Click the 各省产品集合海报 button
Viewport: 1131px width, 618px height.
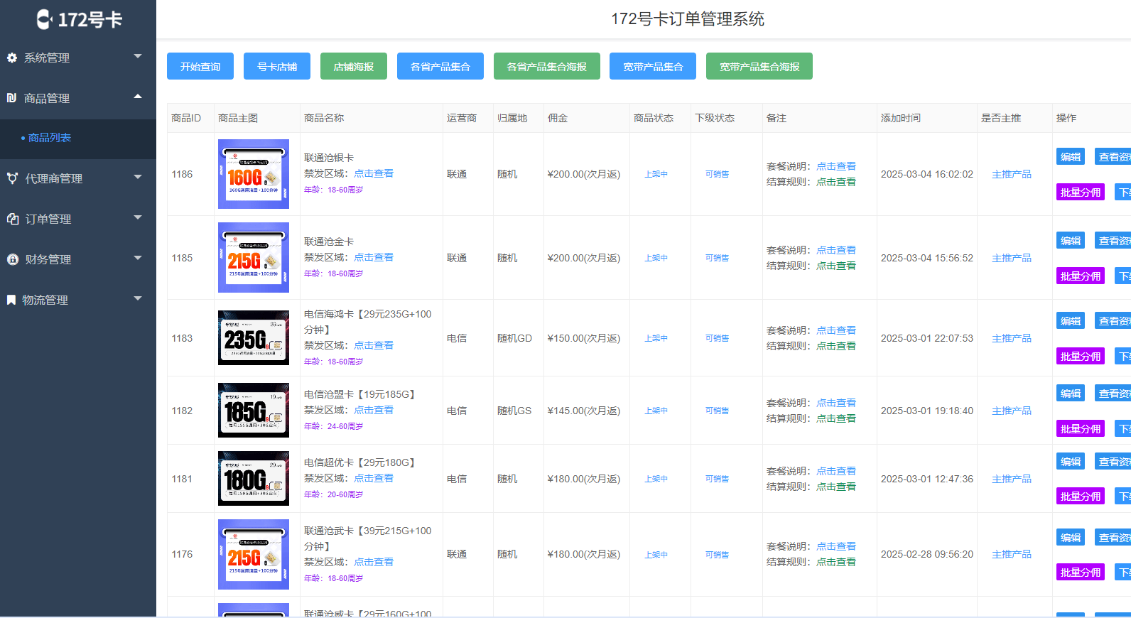(547, 66)
